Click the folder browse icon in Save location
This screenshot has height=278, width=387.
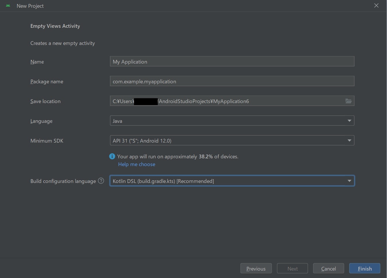pos(348,101)
